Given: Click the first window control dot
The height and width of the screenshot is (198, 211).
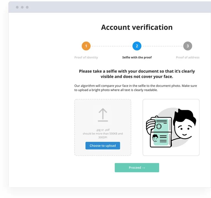Looking at the screenshot, I should [17, 7].
